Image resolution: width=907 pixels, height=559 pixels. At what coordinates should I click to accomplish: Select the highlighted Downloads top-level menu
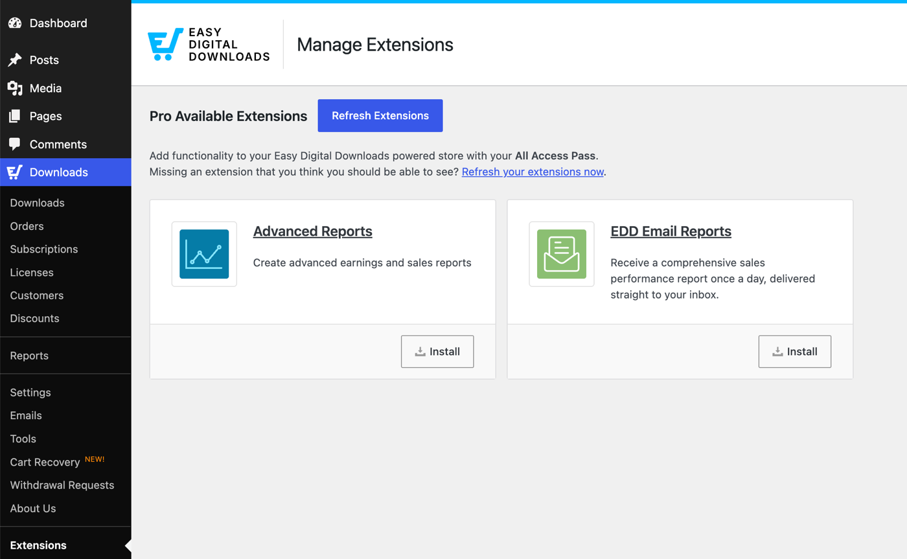click(x=65, y=172)
